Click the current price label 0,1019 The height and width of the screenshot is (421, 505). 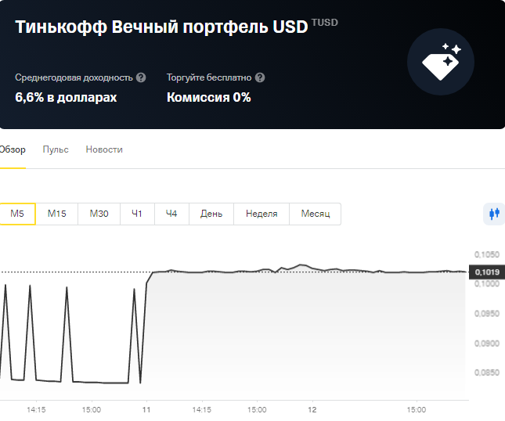pyautogui.click(x=487, y=272)
